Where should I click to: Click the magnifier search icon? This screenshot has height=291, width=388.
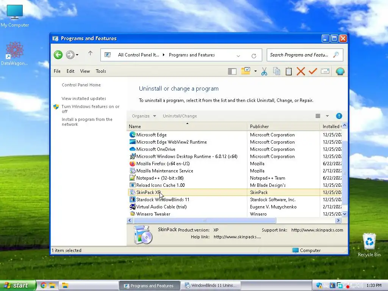[x=336, y=55]
